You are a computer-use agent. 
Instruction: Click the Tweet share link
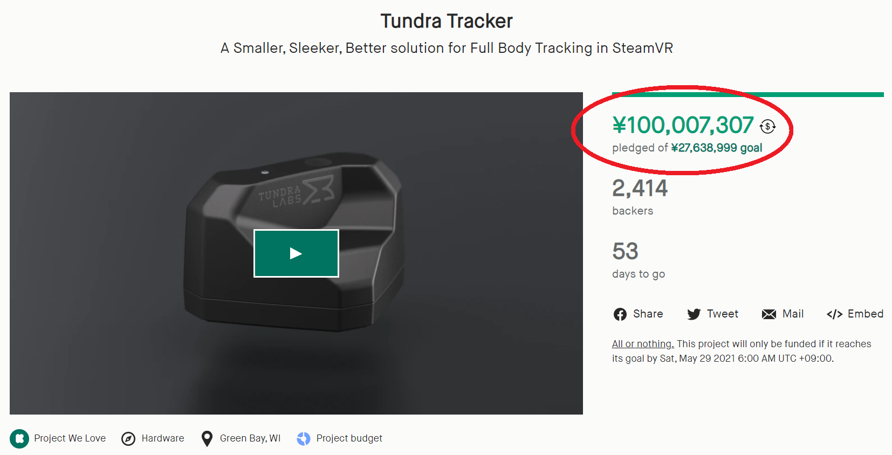tap(723, 314)
